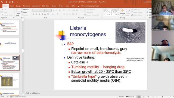Screen dimensions: 174x98
Task: Click the Find button in Editing
Action: [149, 10]
